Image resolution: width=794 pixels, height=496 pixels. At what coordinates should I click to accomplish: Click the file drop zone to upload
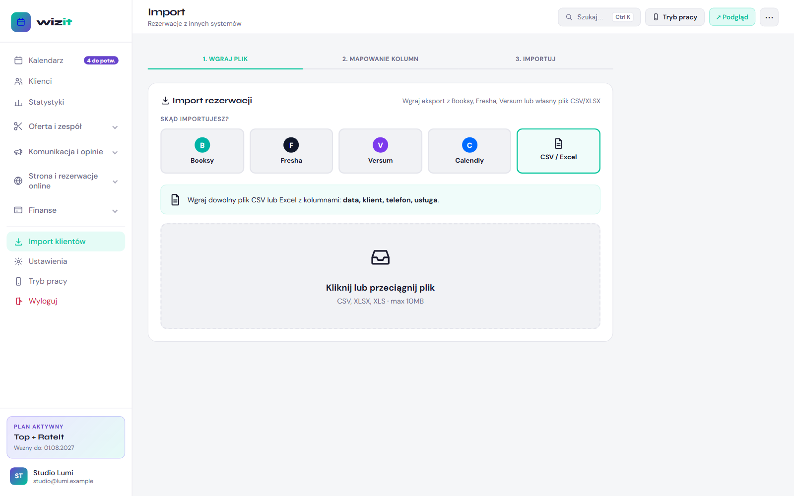point(381,276)
